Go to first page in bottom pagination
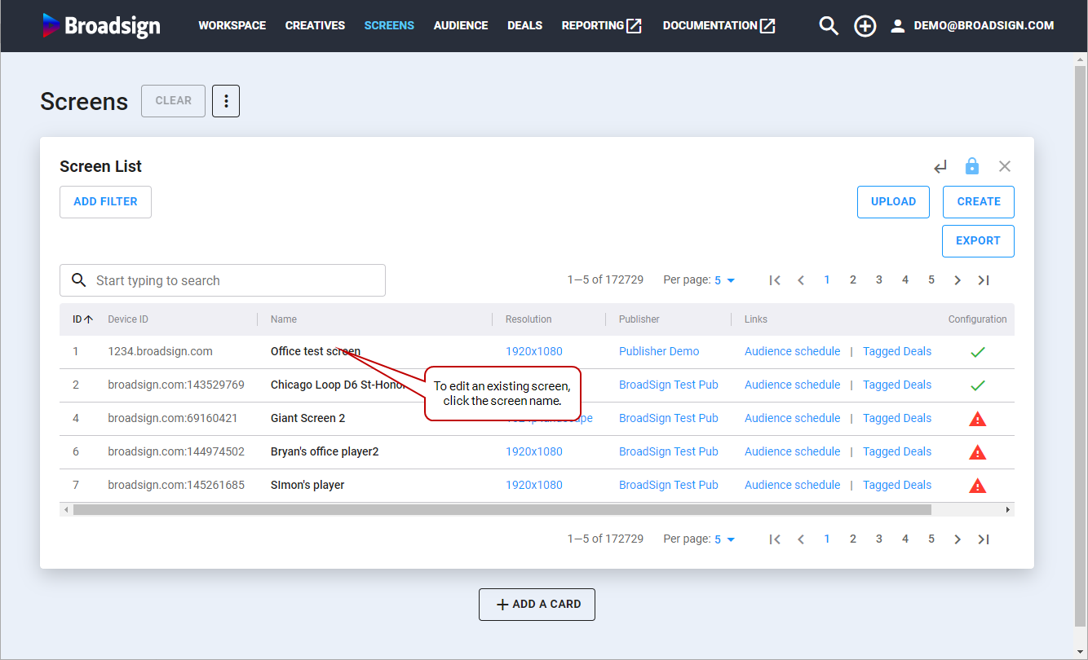 tap(775, 539)
